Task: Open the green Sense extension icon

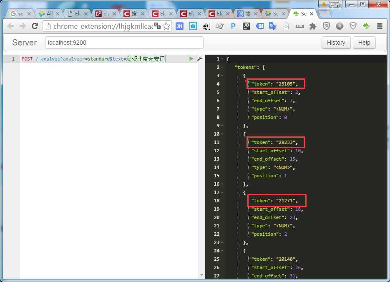Action: pyautogui.click(x=366, y=26)
